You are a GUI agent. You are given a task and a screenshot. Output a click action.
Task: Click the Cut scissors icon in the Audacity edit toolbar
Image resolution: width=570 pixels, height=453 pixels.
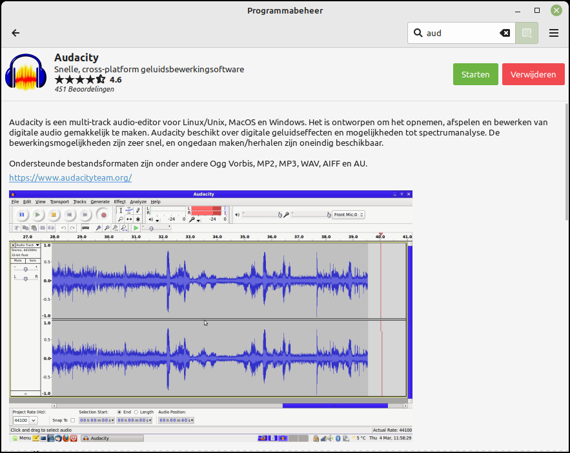[x=17, y=228]
